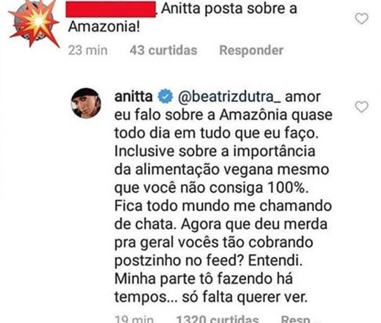The width and height of the screenshot is (381, 323).
Task: View the 1320 curtidas likes list
Action: coord(217,319)
